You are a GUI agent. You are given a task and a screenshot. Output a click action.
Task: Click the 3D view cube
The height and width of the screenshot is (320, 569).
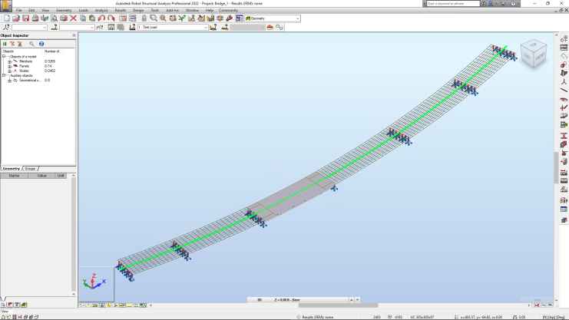(534, 53)
